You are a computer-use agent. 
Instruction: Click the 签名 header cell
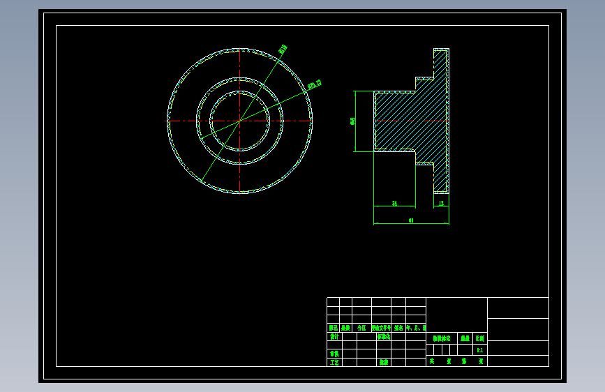(398, 328)
